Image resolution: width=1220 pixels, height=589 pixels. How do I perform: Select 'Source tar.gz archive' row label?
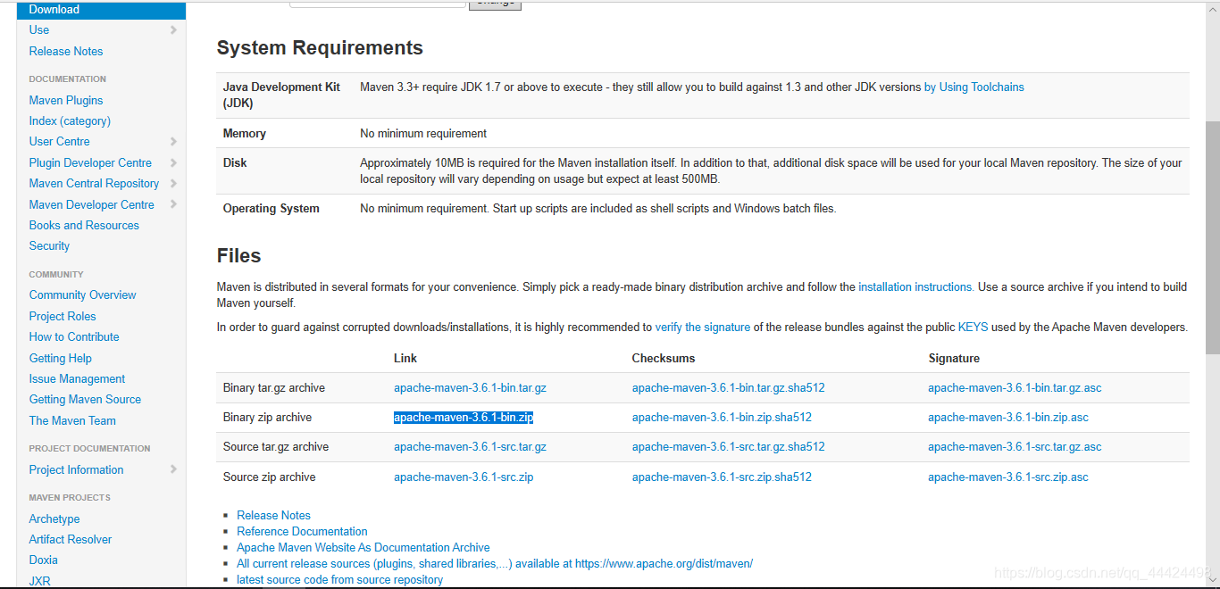(276, 447)
